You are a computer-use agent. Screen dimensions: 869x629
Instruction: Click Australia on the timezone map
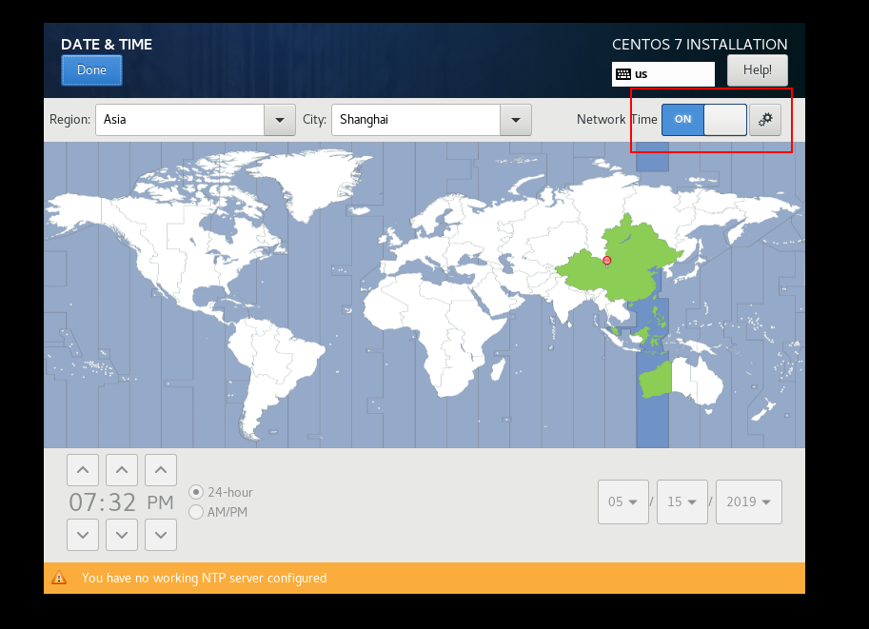(x=681, y=381)
